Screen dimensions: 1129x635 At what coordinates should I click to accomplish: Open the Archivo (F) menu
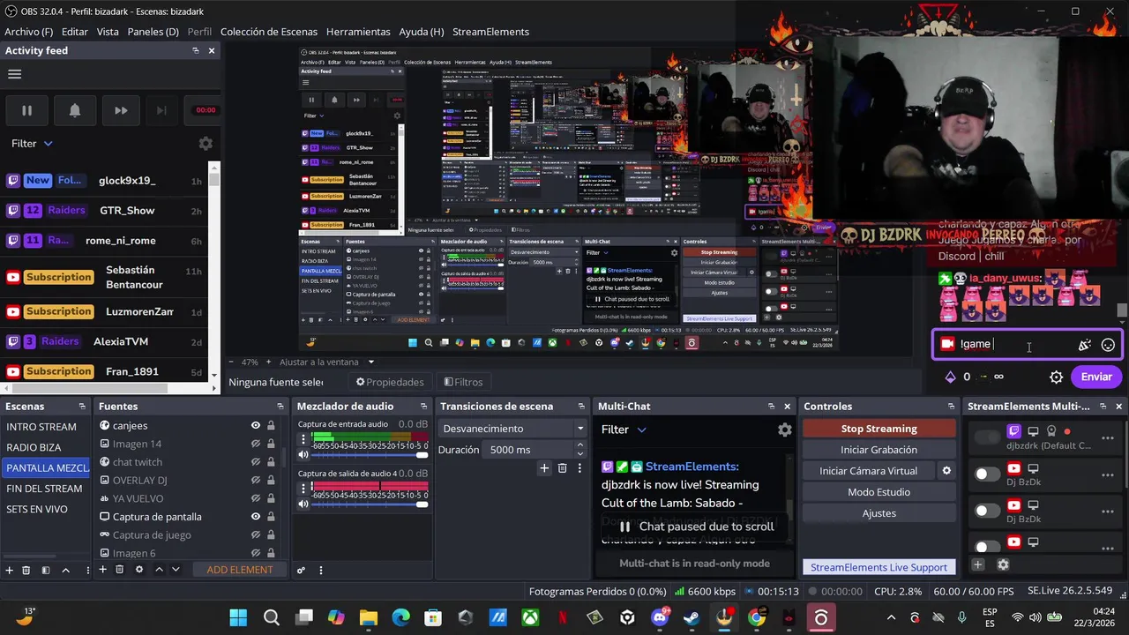click(28, 32)
